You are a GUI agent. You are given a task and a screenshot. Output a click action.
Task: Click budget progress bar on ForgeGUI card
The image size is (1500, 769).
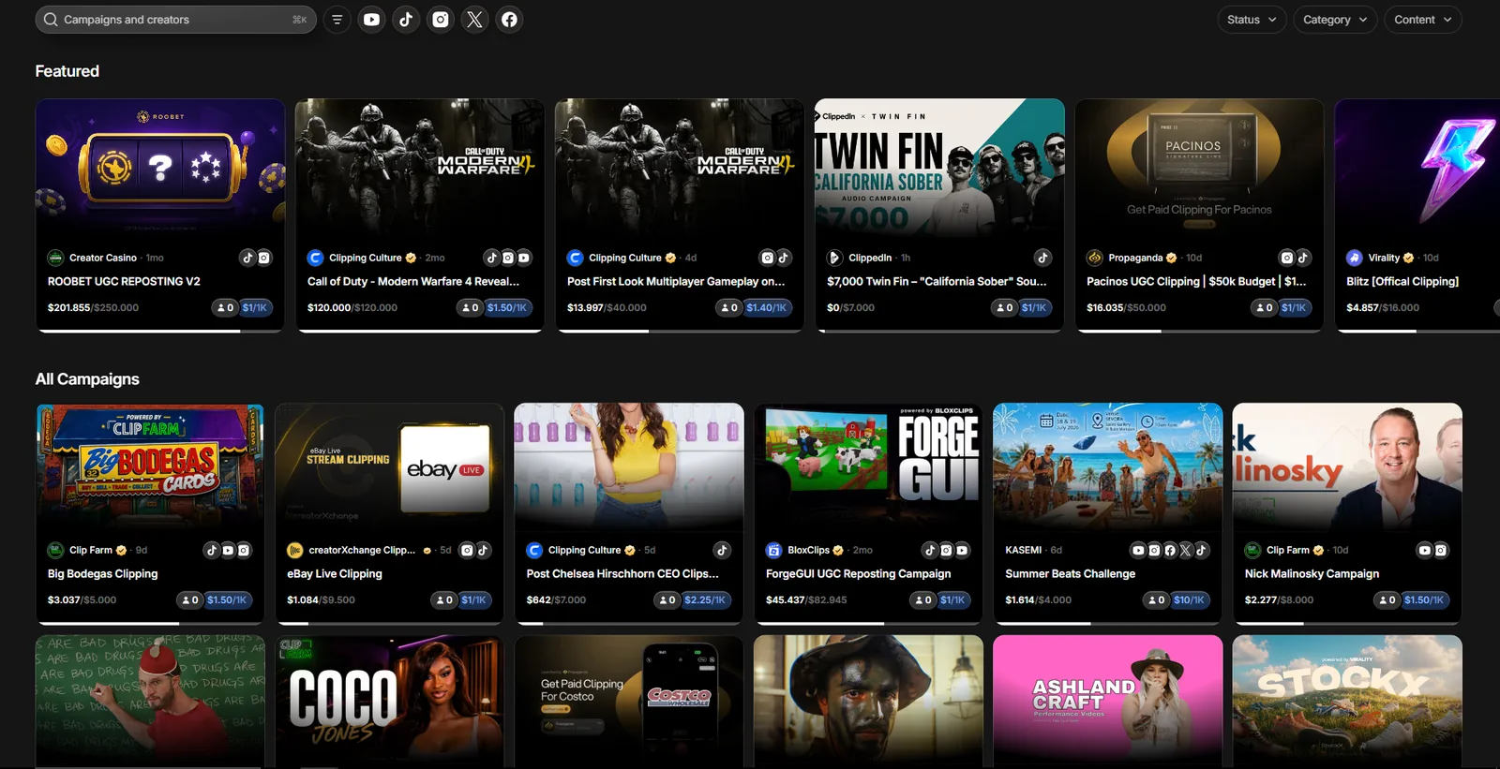(868, 623)
